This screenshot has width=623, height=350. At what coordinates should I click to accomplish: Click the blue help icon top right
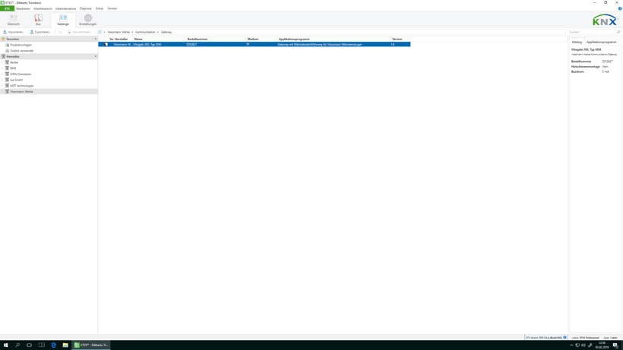pos(620,8)
